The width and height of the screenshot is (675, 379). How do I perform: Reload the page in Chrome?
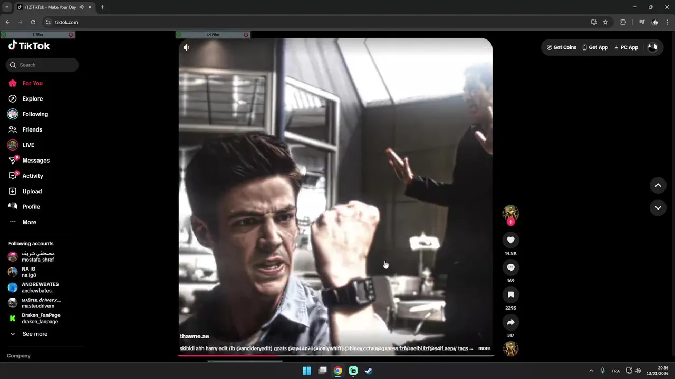tap(33, 22)
